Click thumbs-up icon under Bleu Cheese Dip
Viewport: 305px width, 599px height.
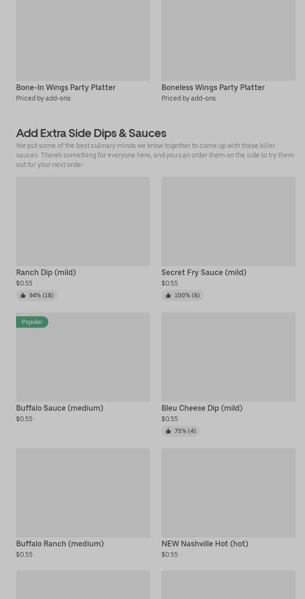click(x=168, y=431)
